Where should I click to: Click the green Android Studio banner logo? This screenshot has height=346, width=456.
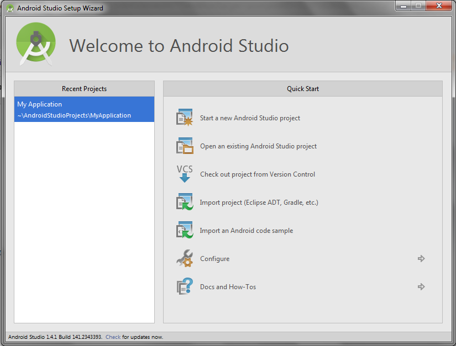34,44
